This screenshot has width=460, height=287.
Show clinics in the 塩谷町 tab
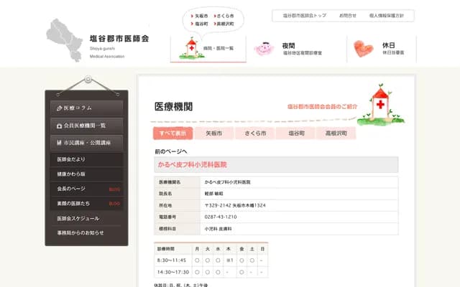click(x=297, y=133)
